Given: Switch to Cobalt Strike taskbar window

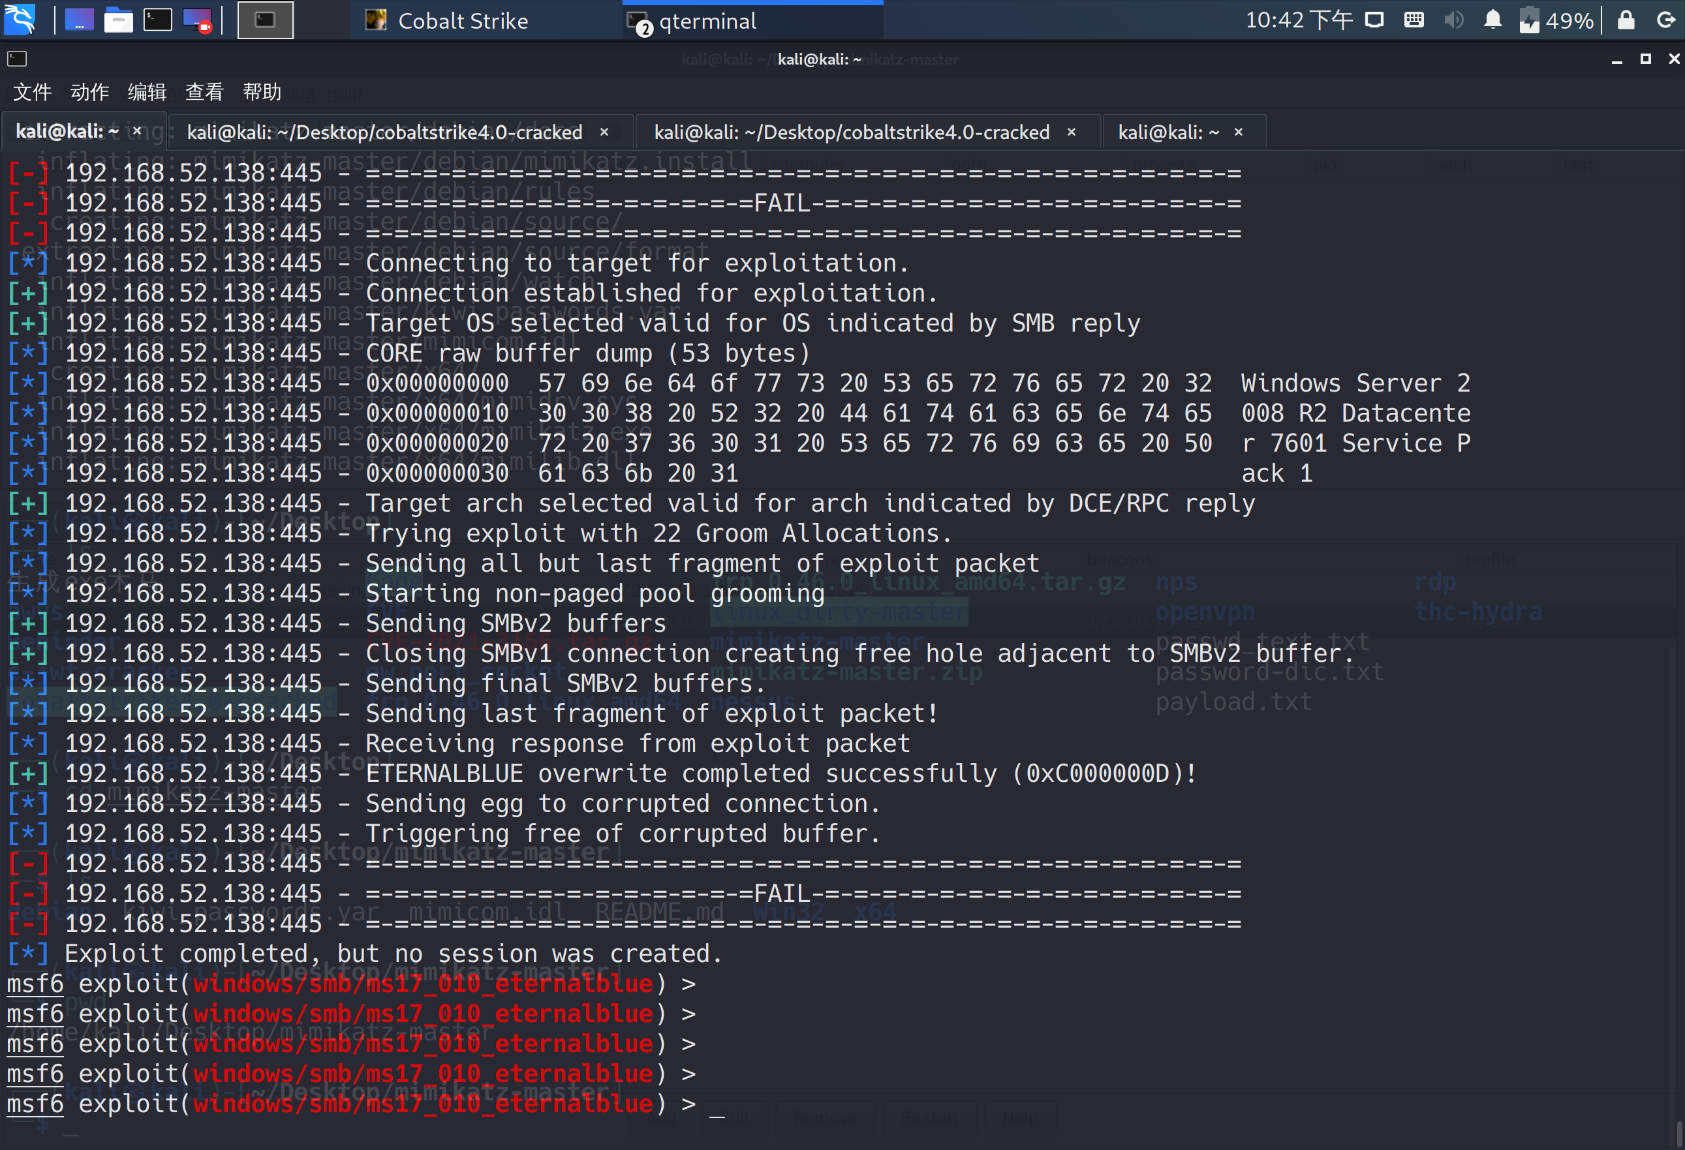Looking at the screenshot, I should coord(462,20).
